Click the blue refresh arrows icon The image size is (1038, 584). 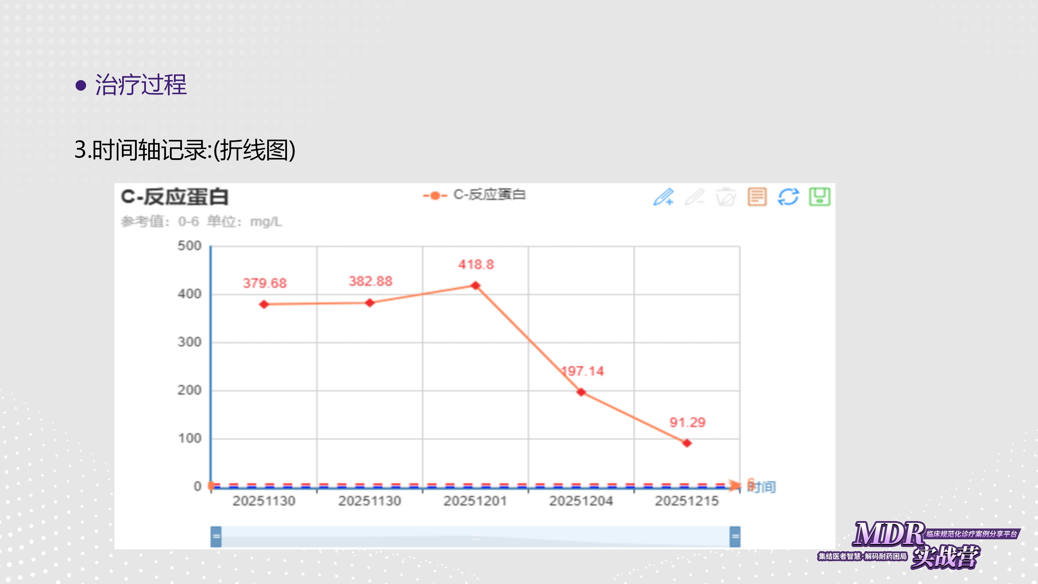coord(788,197)
